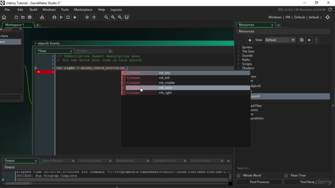Click the output horizontal scrollbar thumb
This screenshot has width=335, height=188.
coord(19,183)
